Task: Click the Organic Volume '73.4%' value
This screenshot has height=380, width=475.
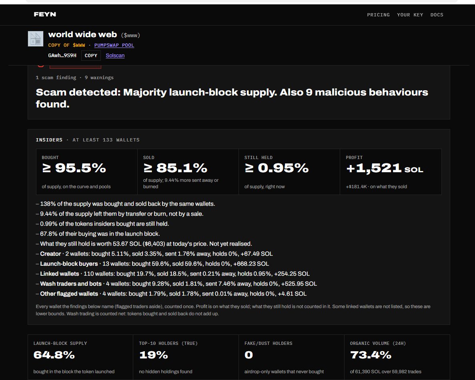Action: coord(371,355)
